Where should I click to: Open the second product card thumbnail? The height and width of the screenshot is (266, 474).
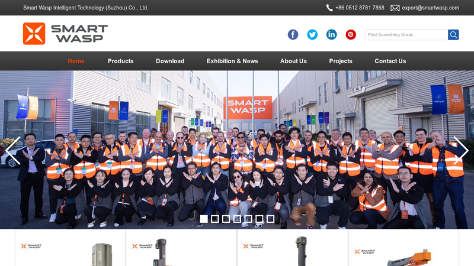181,248
